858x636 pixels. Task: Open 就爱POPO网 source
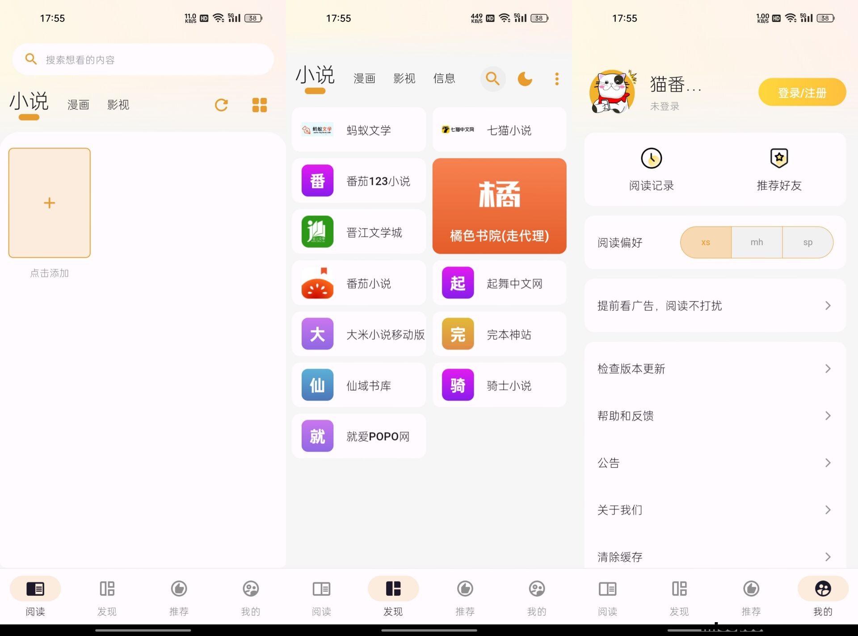[359, 436]
